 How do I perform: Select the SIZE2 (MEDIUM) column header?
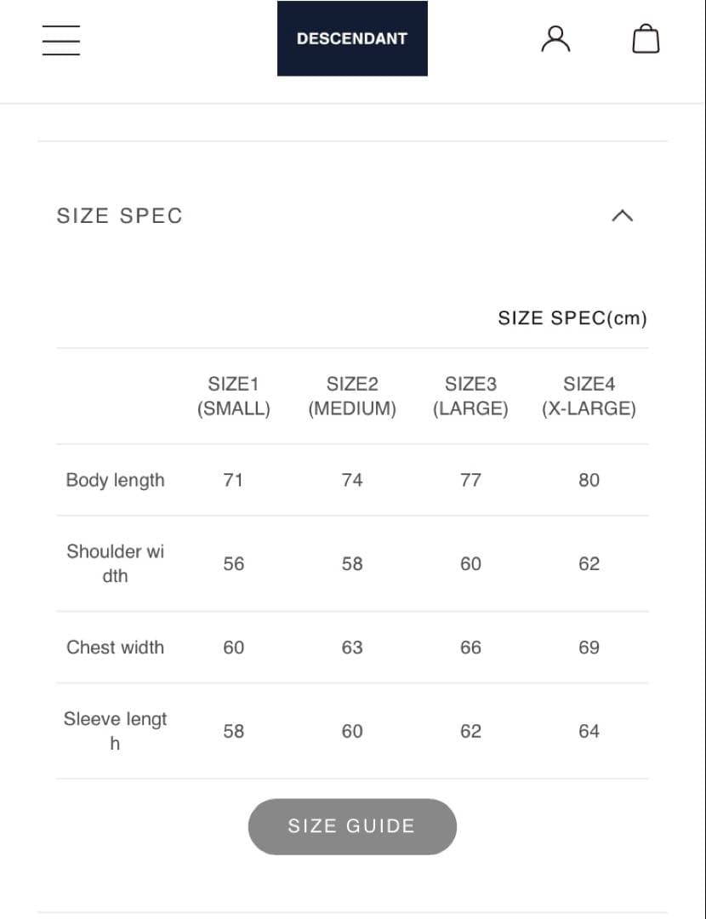coord(352,397)
